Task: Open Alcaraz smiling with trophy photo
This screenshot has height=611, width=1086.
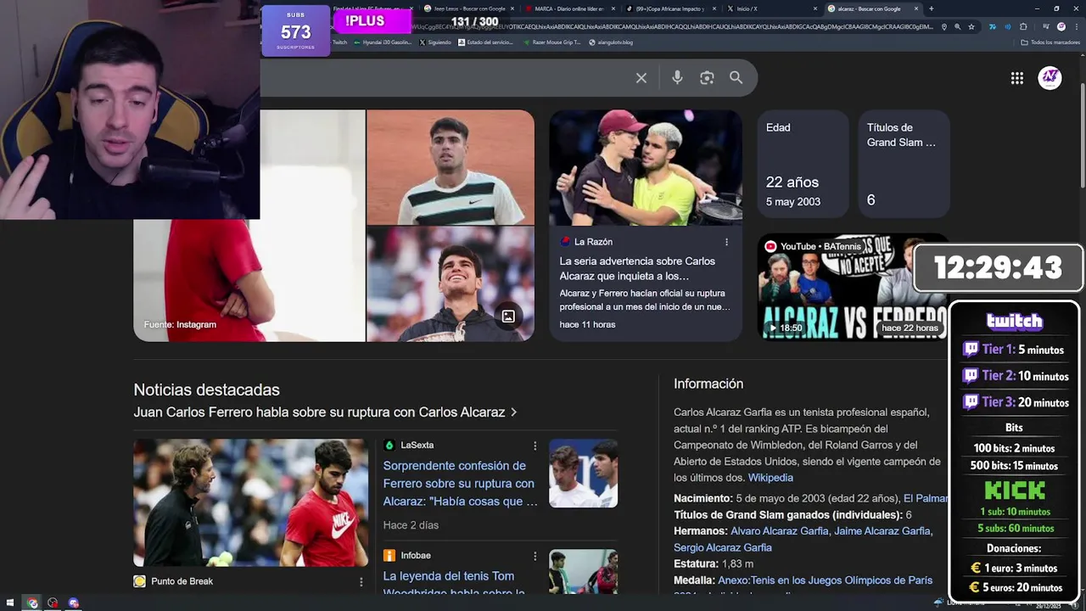Action: [x=451, y=284]
